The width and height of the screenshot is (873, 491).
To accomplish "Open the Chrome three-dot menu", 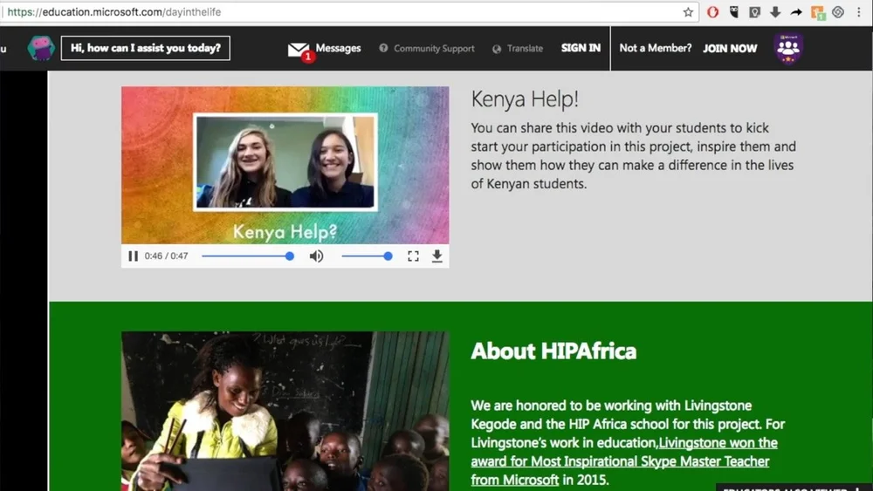I will click(859, 12).
